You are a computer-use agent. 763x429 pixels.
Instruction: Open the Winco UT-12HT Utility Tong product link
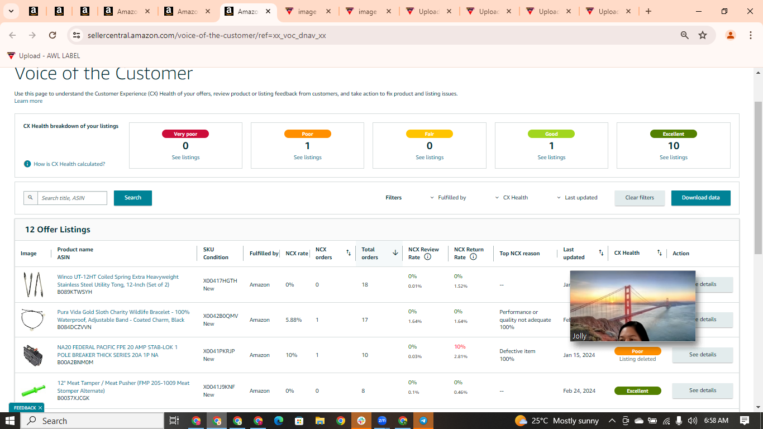(118, 280)
